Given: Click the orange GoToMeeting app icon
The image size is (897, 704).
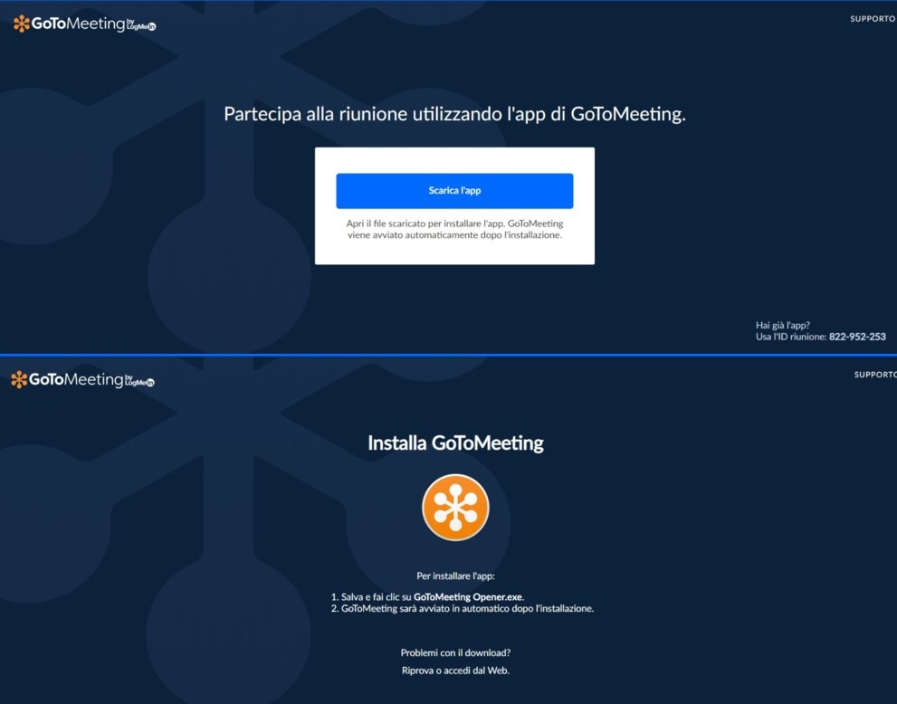Looking at the screenshot, I should (x=455, y=508).
